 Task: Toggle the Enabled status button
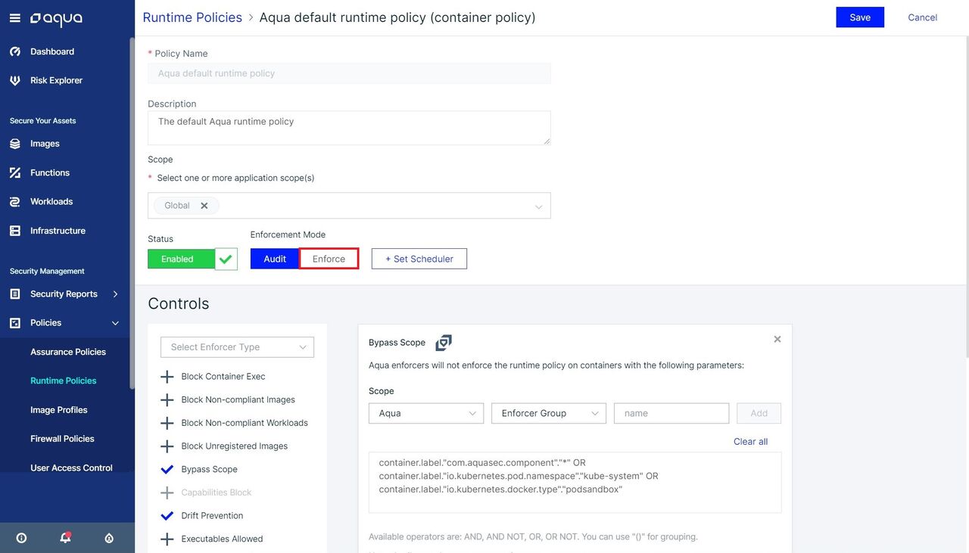click(x=181, y=259)
